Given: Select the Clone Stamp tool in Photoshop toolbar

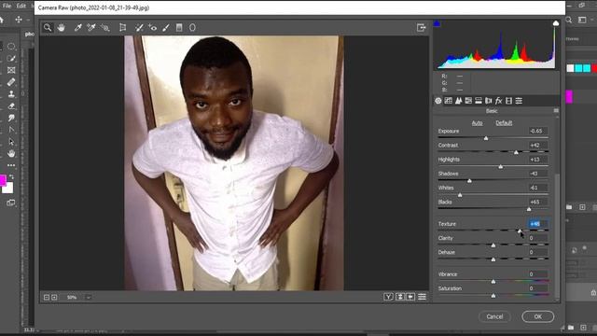Looking at the screenshot, I should coord(11,93).
